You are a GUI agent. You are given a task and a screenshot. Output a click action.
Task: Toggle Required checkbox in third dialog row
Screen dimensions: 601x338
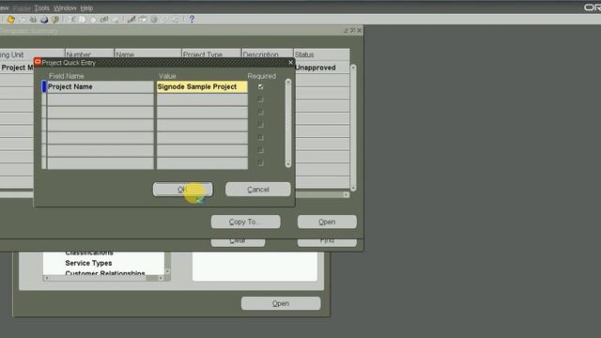pyautogui.click(x=261, y=113)
